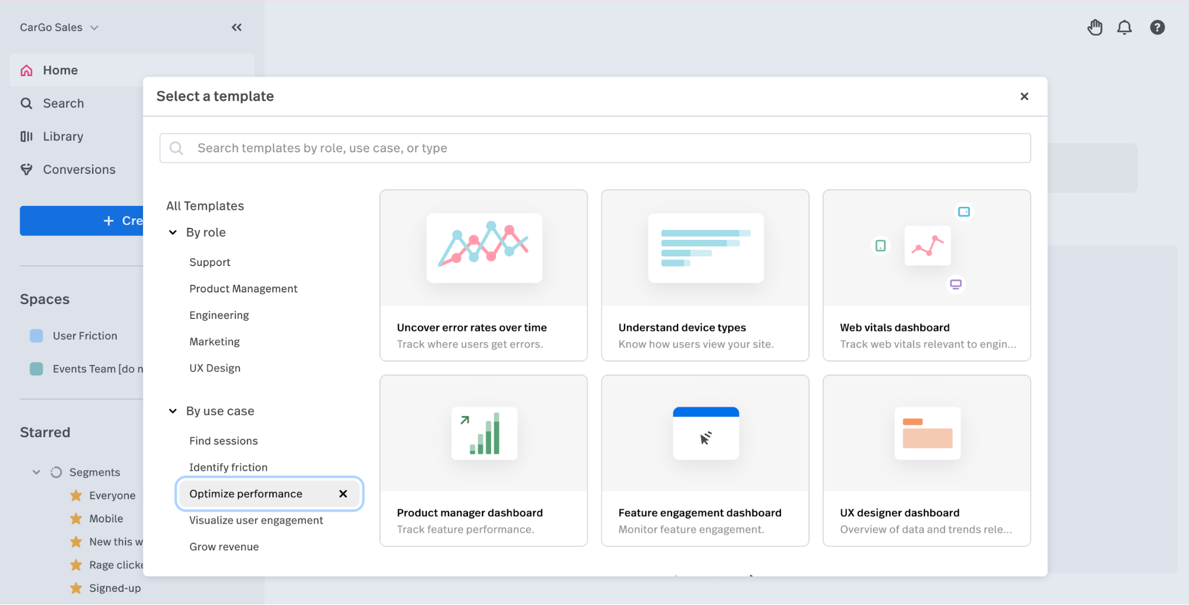Collapse the sidebar with double-chevron icon
1189x605 pixels.
[237, 27]
